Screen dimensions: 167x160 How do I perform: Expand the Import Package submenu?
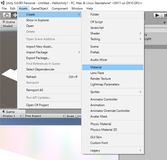coord(50,52)
